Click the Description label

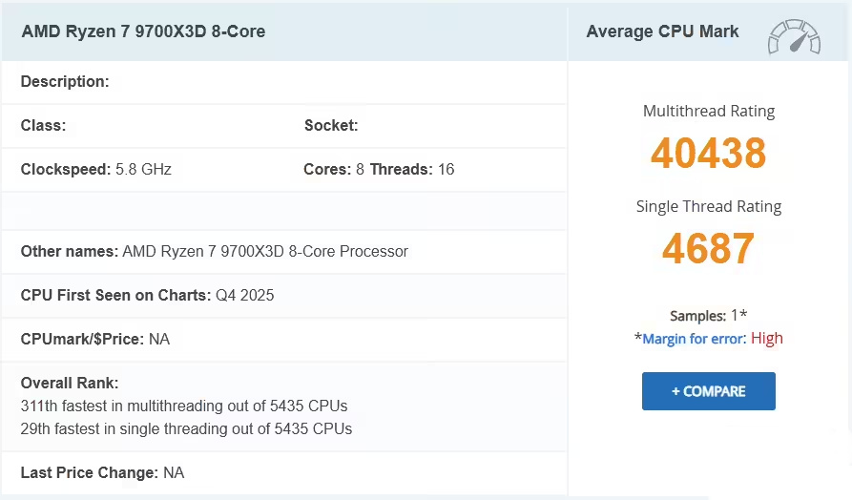(x=65, y=82)
